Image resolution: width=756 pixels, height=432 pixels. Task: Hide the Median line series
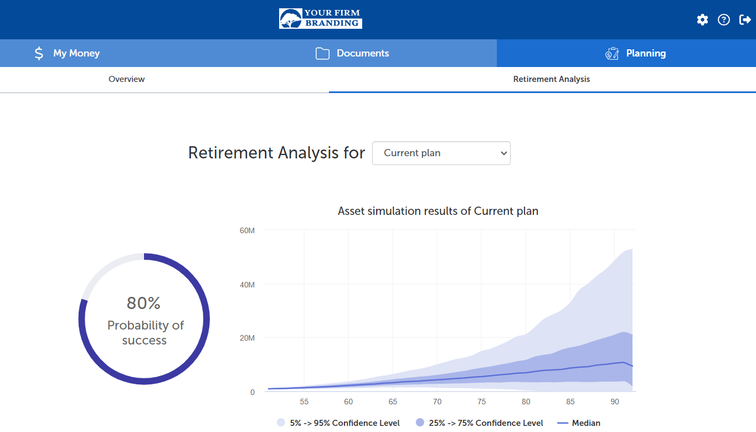coord(579,423)
